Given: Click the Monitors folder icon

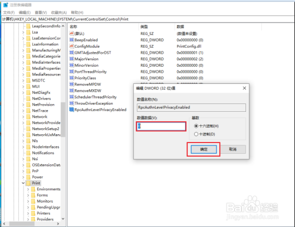Looking at the screenshot, I should click(x=33, y=201).
